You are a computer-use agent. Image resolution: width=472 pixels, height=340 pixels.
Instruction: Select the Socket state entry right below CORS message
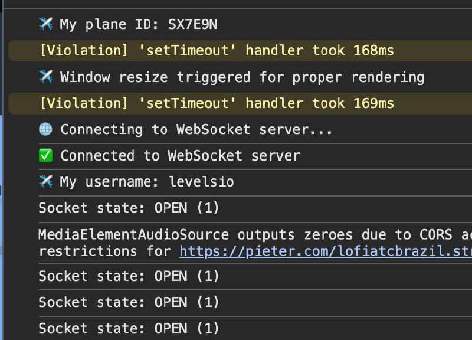129,276
